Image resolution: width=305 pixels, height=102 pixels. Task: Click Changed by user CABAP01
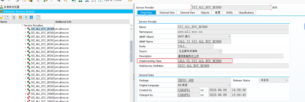click(184, 95)
